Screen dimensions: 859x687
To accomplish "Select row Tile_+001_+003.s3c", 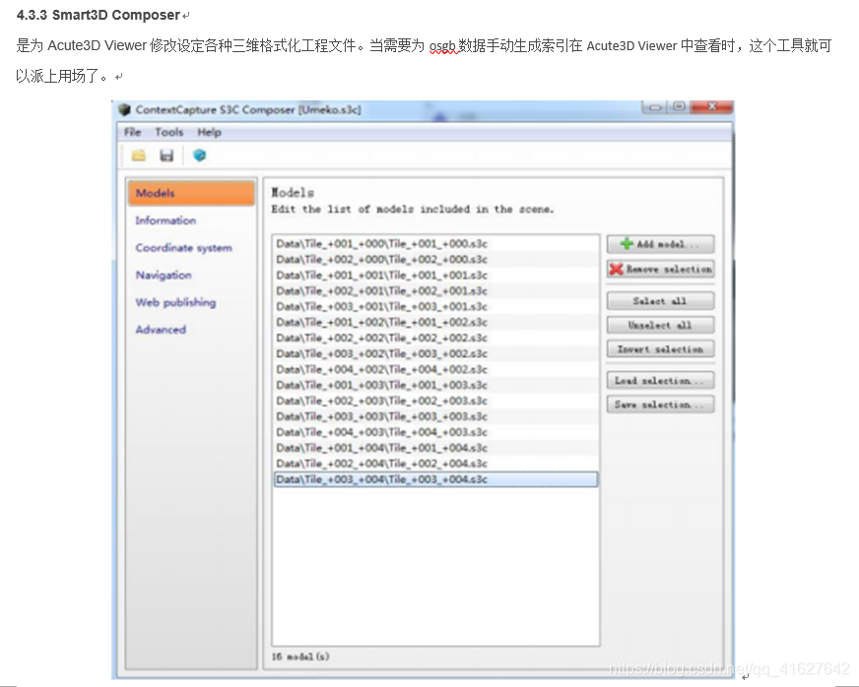I will click(435, 386).
